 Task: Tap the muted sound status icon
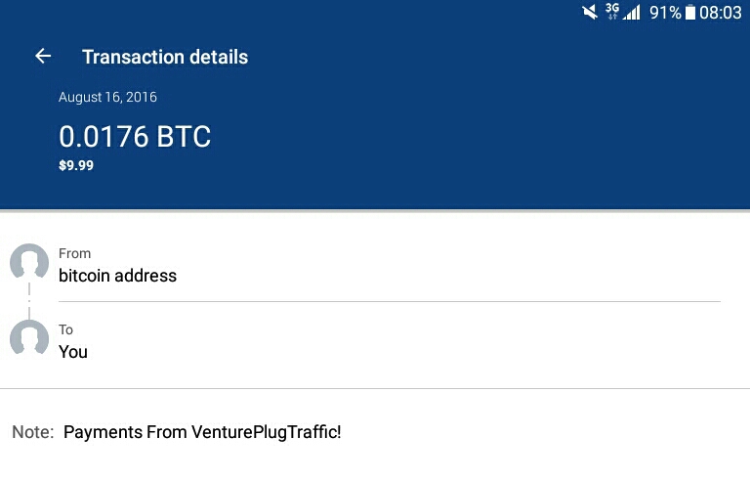589,13
